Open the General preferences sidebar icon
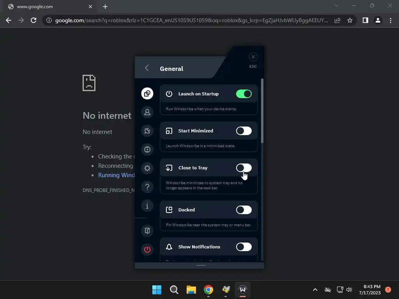The height and width of the screenshot is (299, 399). coord(147,93)
